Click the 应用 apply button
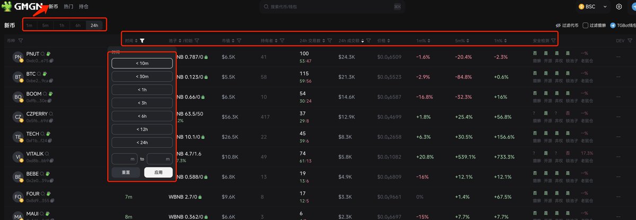Image resolution: width=636 pixels, height=220 pixels. [158, 172]
